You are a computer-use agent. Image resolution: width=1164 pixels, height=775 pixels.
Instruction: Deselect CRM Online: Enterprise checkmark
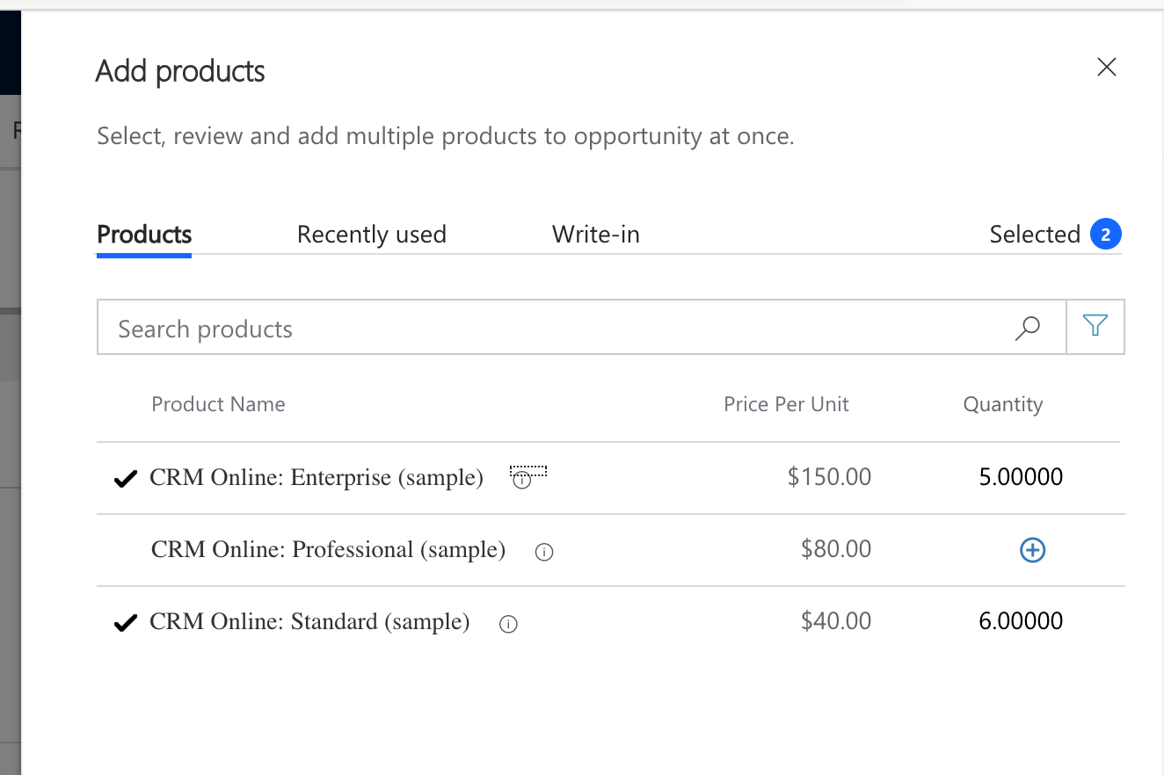tap(126, 479)
